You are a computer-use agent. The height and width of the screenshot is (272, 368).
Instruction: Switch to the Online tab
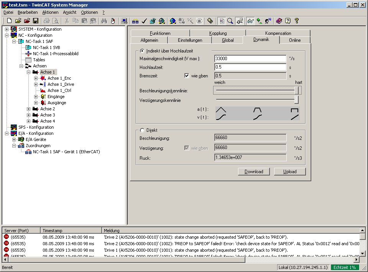click(295, 40)
